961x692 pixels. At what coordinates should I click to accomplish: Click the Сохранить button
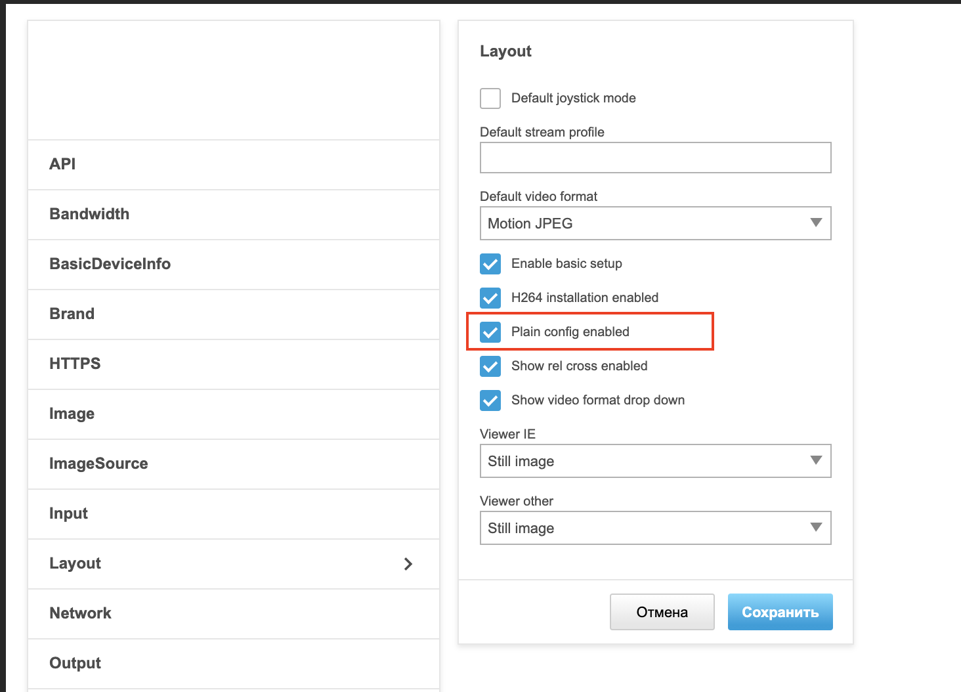(780, 611)
